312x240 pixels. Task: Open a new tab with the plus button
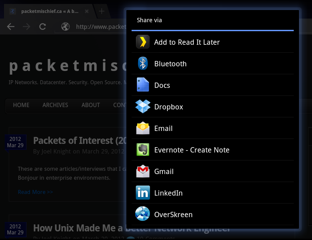coord(102,11)
